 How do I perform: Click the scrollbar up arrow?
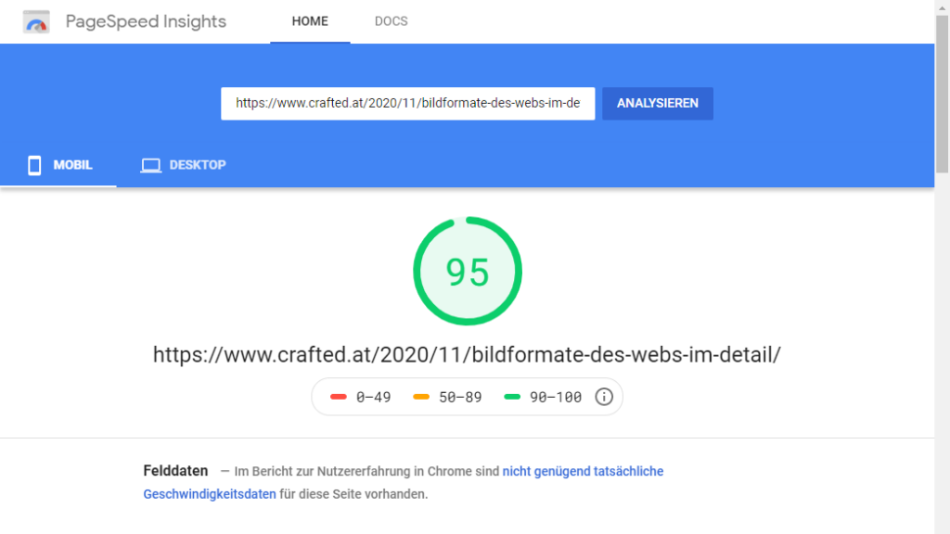(x=943, y=7)
